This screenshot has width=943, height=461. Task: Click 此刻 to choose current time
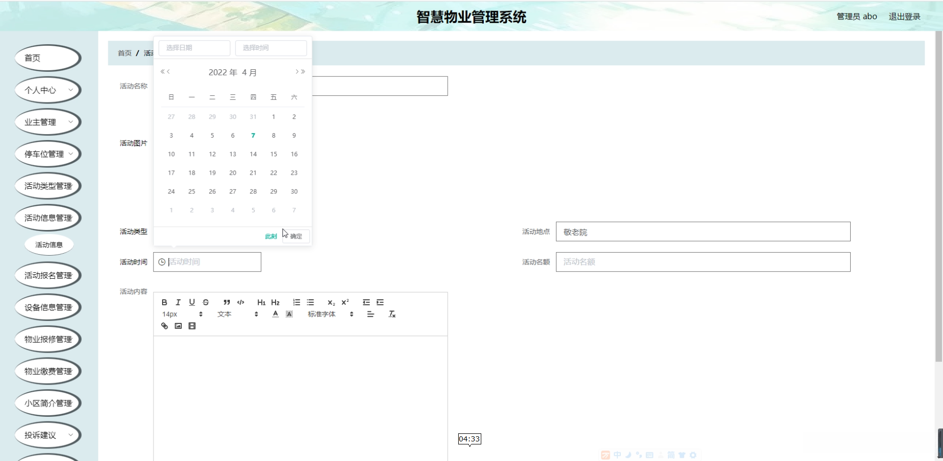pos(271,237)
